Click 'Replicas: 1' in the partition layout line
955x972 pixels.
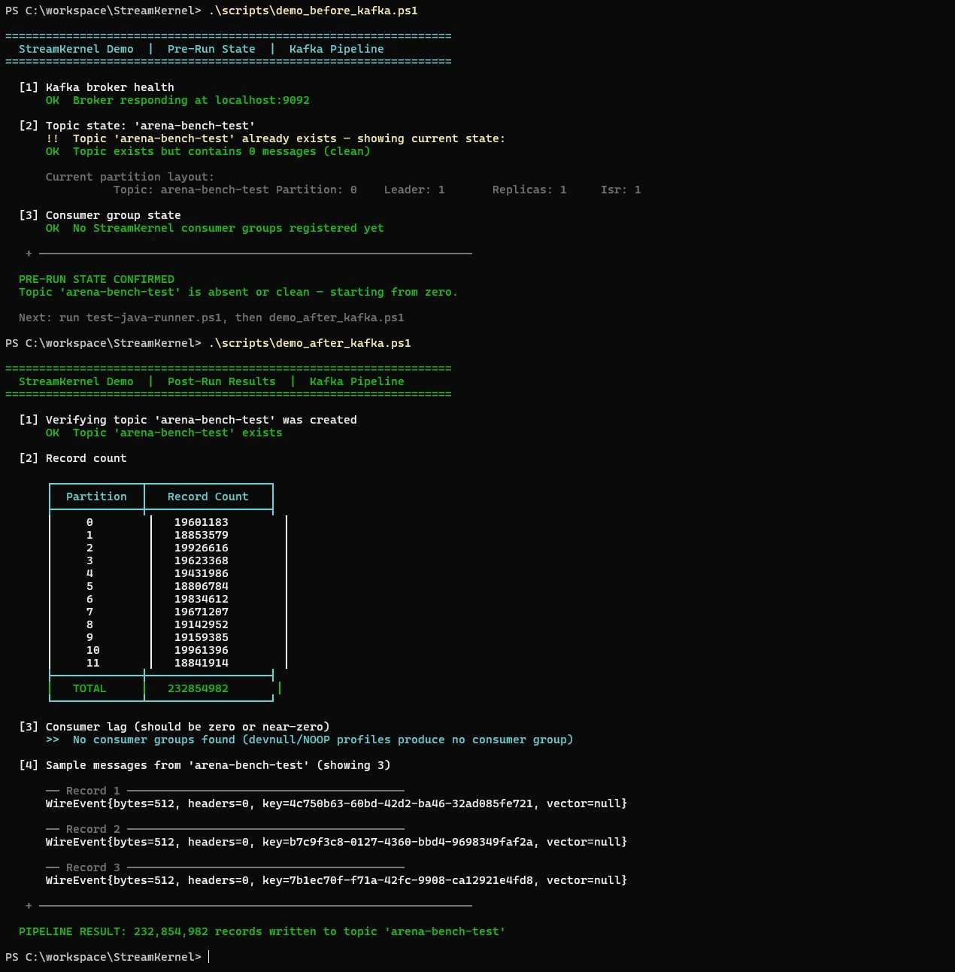click(x=529, y=190)
